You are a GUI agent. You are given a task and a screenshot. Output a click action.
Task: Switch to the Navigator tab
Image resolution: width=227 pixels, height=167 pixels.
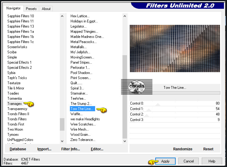pos(13,8)
